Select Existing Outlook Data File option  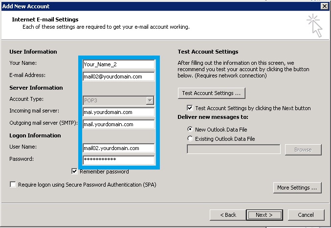[x=190, y=138]
